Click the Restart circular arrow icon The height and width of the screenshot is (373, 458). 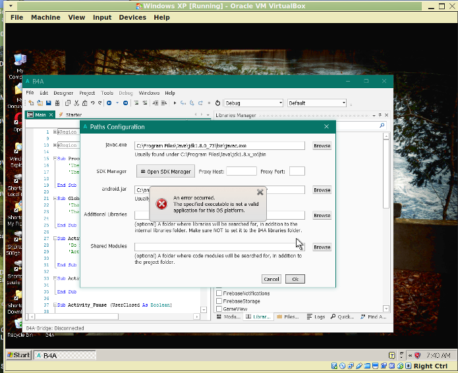217,103
